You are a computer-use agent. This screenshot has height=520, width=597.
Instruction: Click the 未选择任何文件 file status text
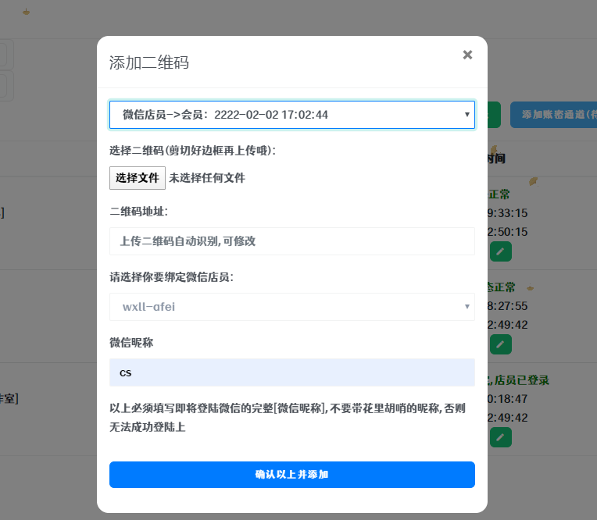(207, 178)
